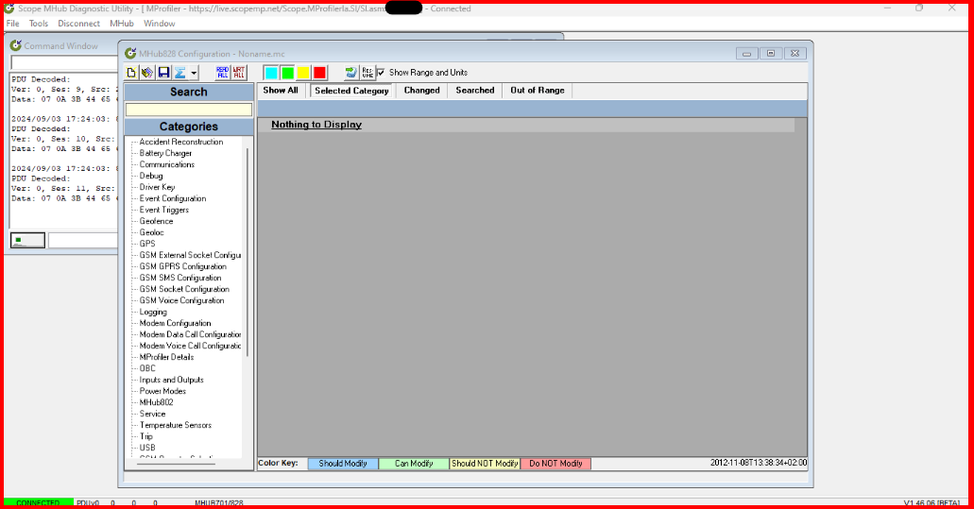
Task: Select Temperature Sensors category
Action: point(175,425)
